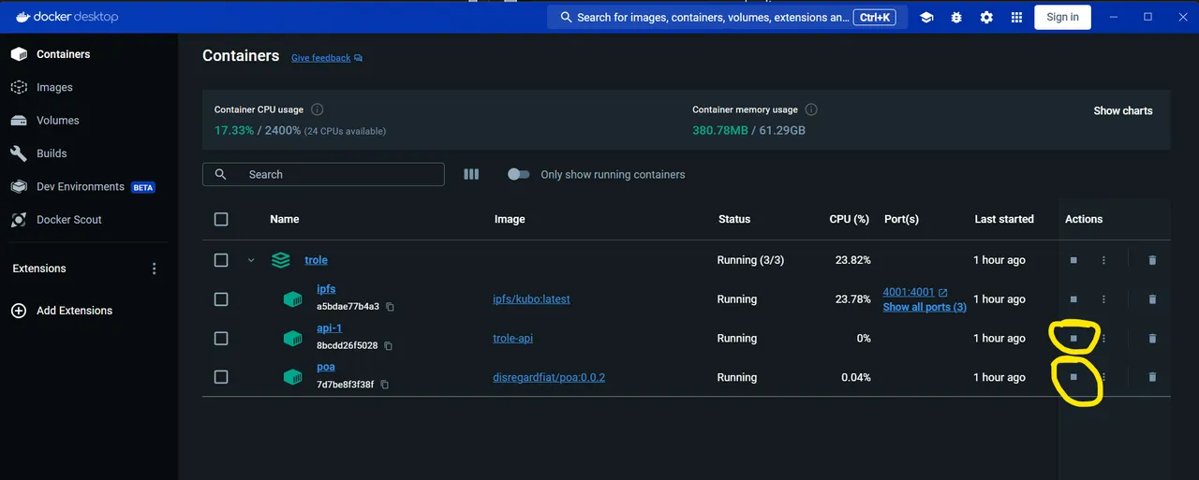Show info about Container CPU usage
Screen dimensions: 1199x480
coord(318,109)
